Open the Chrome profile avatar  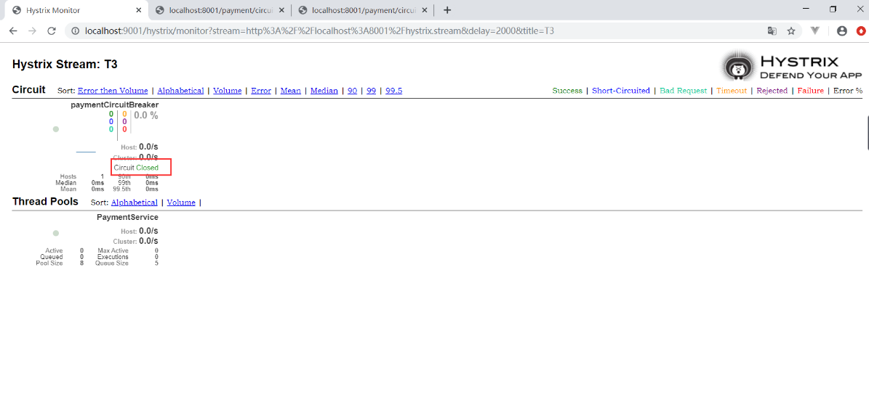[842, 31]
